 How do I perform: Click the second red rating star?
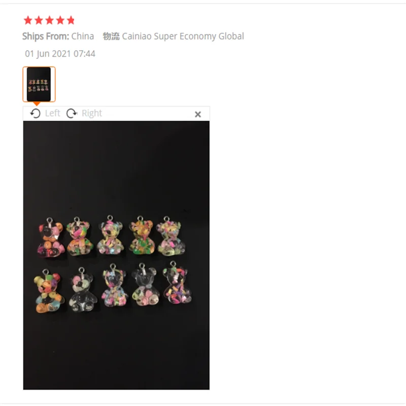point(39,20)
